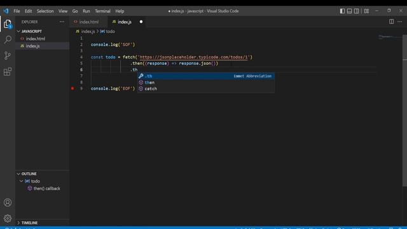Toggle secondary side bar layout icon

coord(357,11)
